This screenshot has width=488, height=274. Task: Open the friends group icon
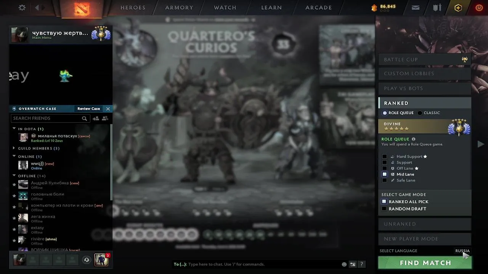click(105, 118)
